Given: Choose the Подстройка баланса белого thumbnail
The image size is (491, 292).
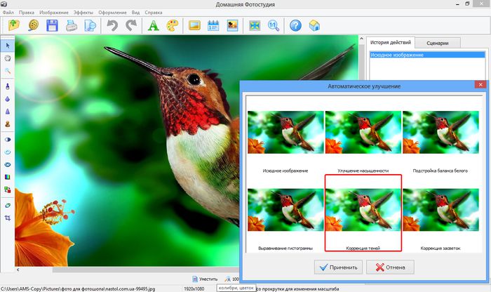Looking at the screenshot, I should coord(440,132).
